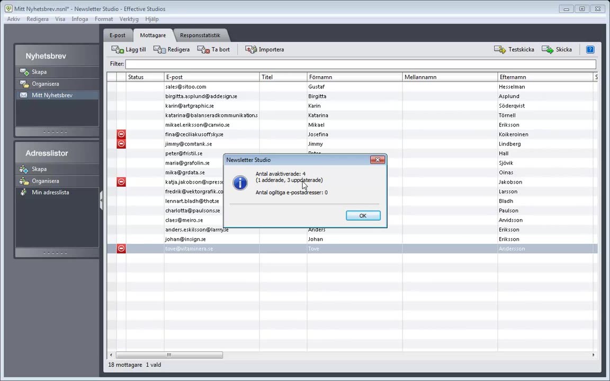
Task: Close the Newsletter Studio dialog
Action: pyautogui.click(x=377, y=160)
